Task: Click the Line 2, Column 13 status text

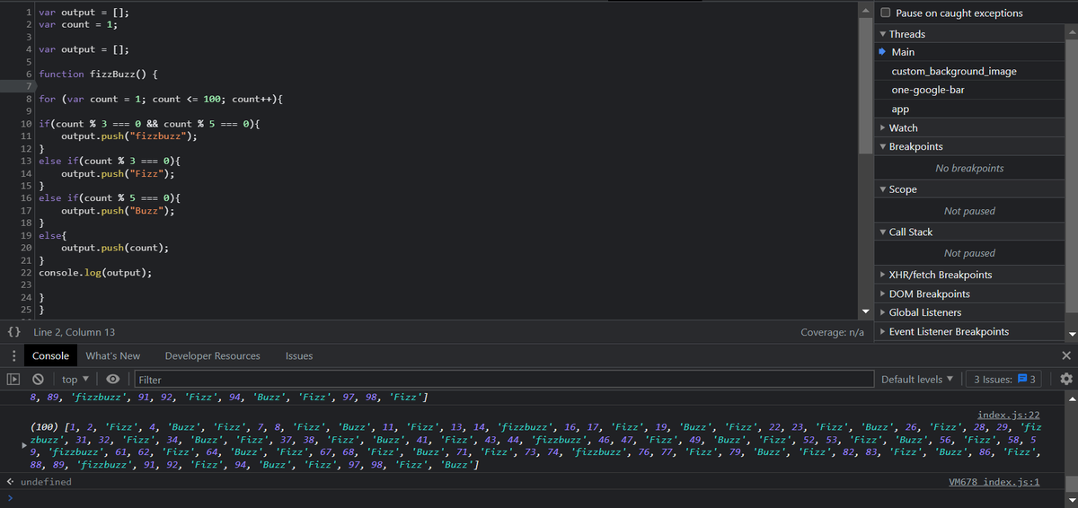Action: click(74, 332)
